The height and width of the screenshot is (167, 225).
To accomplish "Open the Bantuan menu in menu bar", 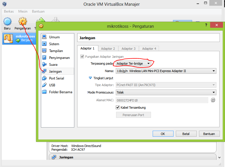I will click(38, 11).
